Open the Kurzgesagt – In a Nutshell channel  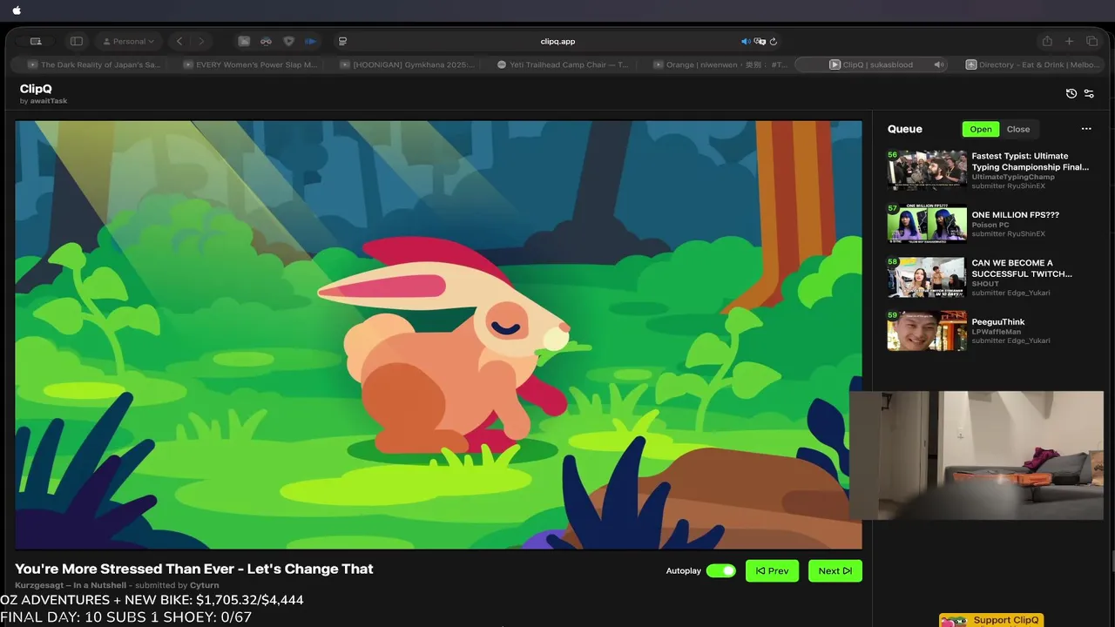coord(71,585)
